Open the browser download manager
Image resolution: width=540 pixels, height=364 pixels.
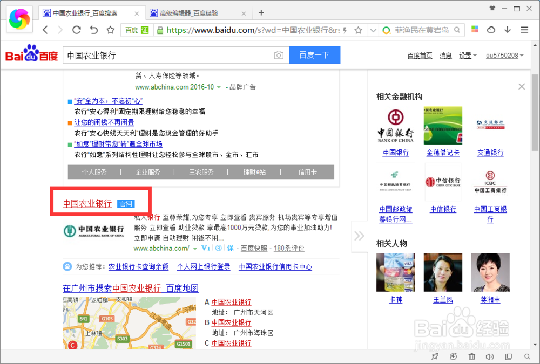[x=507, y=30]
